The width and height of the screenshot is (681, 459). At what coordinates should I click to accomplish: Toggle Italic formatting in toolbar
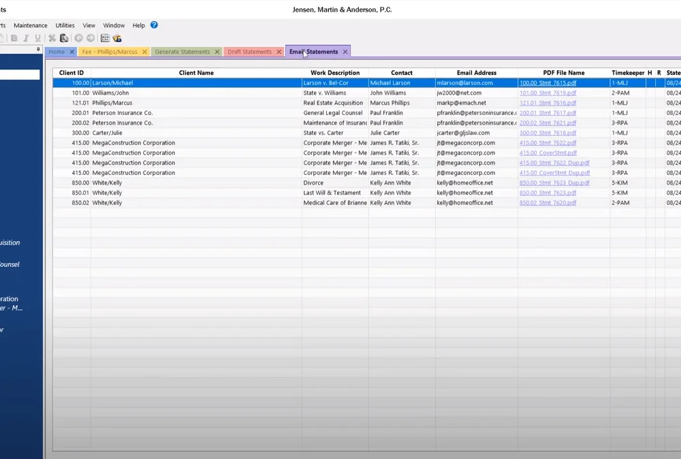[x=26, y=38]
